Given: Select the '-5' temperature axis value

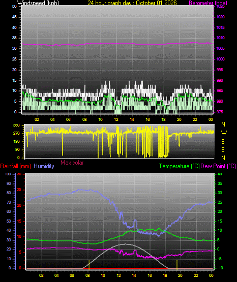Looking at the screenshot, I should [x=220, y=259].
